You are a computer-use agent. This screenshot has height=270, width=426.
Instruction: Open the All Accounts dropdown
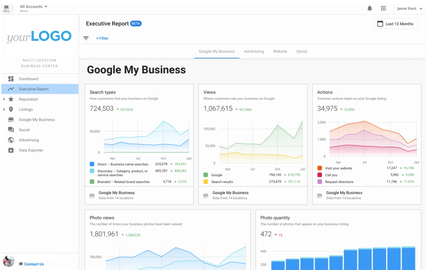34,7
